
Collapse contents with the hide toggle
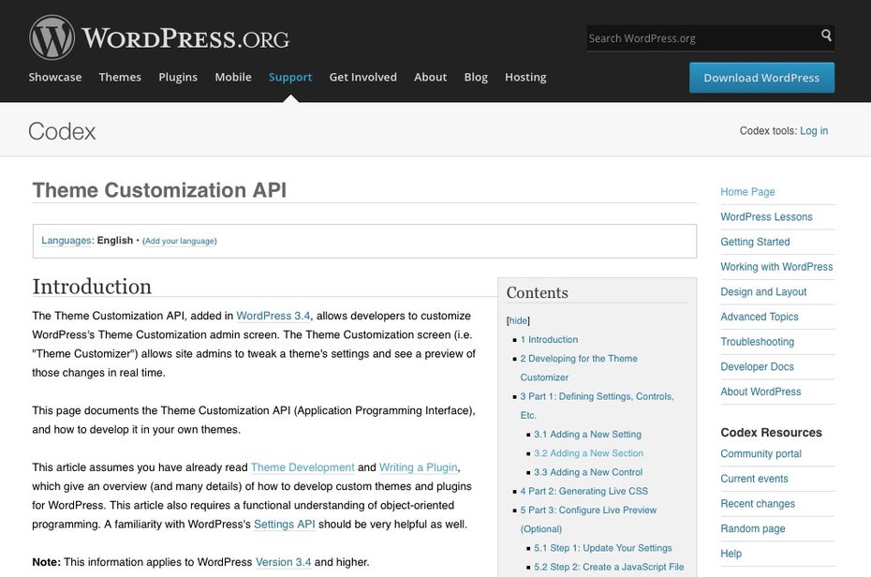click(518, 320)
